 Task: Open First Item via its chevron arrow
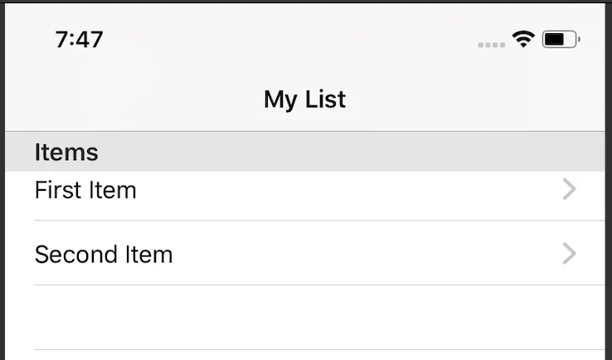569,190
